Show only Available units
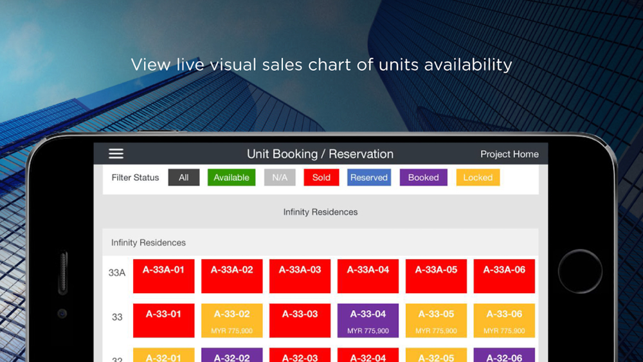Viewport: 643px width, 362px height. point(231,177)
